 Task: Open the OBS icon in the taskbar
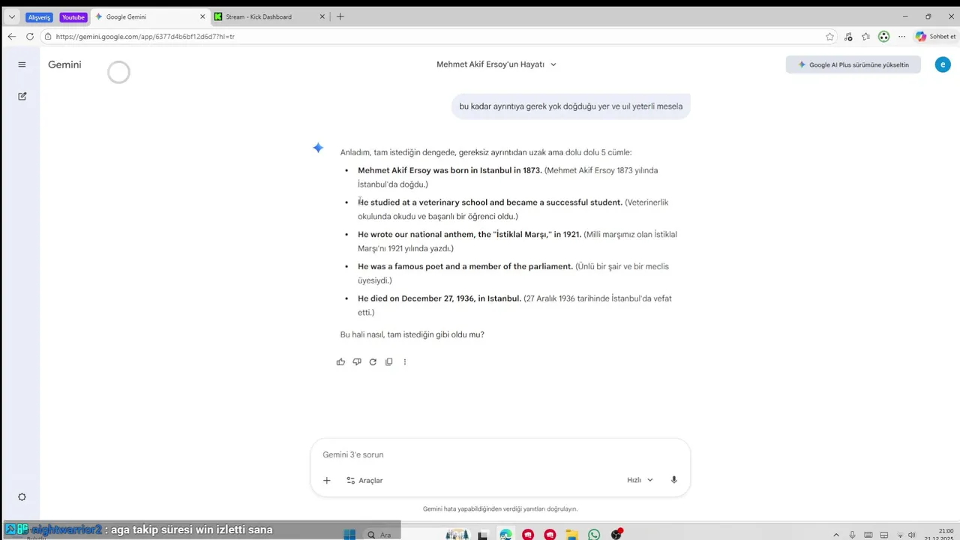coord(616,535)
